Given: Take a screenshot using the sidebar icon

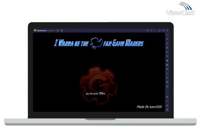Looking at the screenshot, I should pos(167,69).
